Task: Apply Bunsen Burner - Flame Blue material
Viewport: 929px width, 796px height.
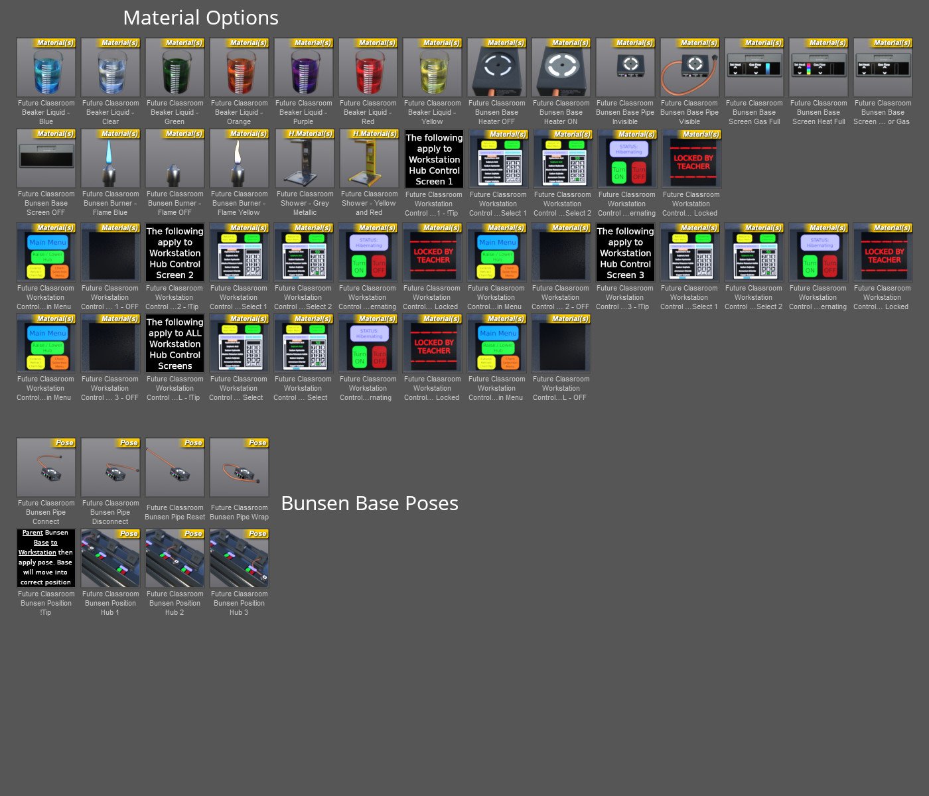Action: [x=110, y=158]
